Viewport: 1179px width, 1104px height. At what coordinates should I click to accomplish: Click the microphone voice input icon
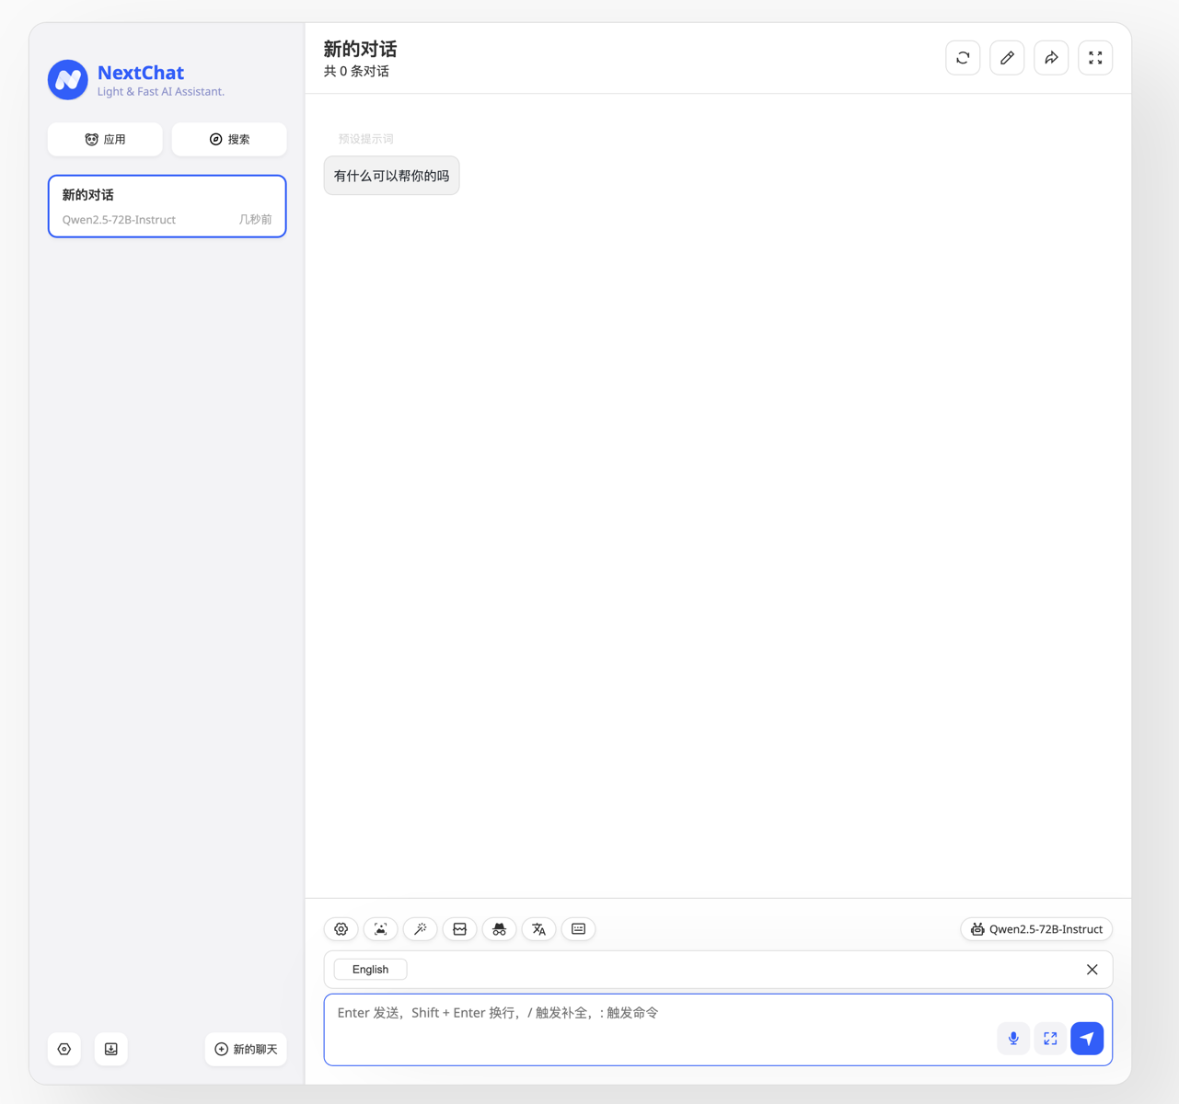point(1013,1039)
